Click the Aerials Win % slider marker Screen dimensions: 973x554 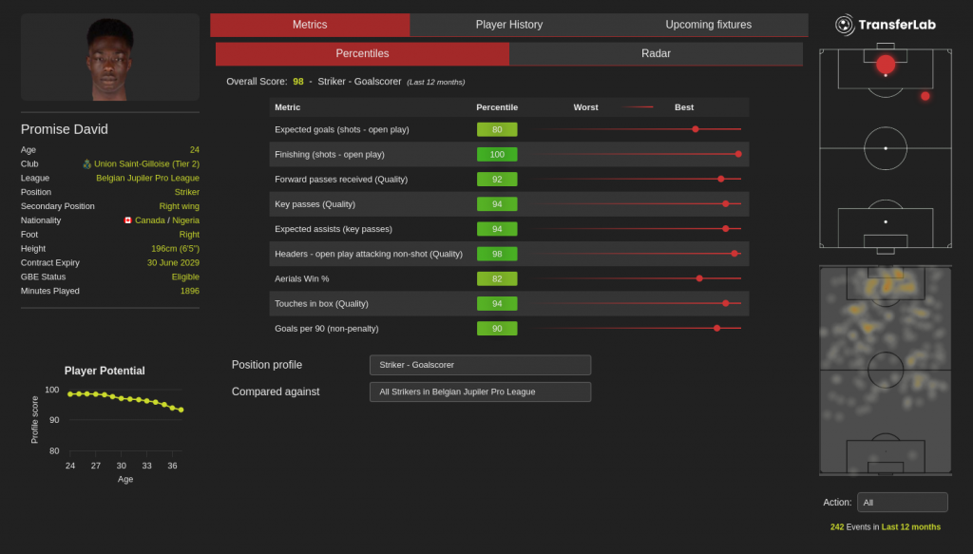click(x=699, y=278)
